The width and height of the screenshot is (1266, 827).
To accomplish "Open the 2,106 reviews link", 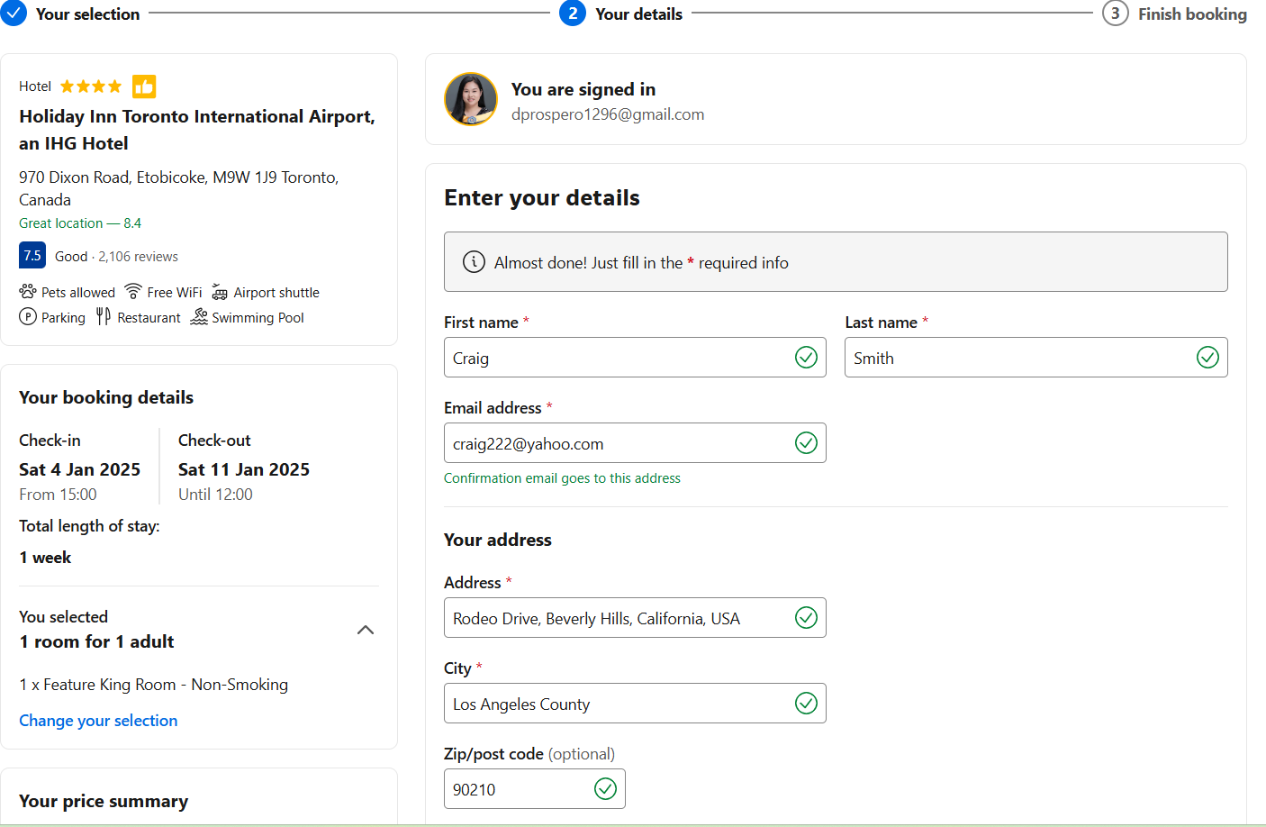I will tap(138, 257).
